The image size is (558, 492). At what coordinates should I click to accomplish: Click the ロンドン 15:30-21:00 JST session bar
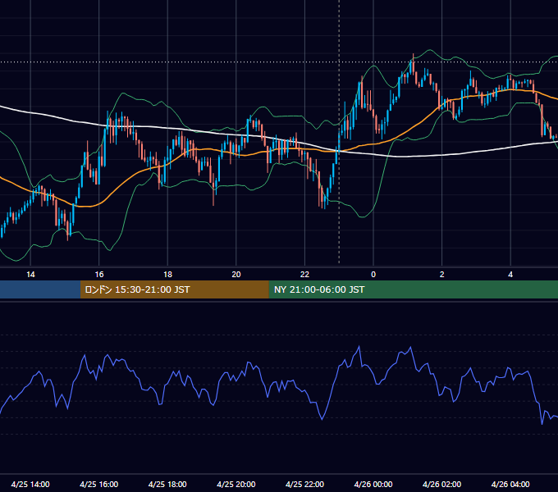point(174,289)
